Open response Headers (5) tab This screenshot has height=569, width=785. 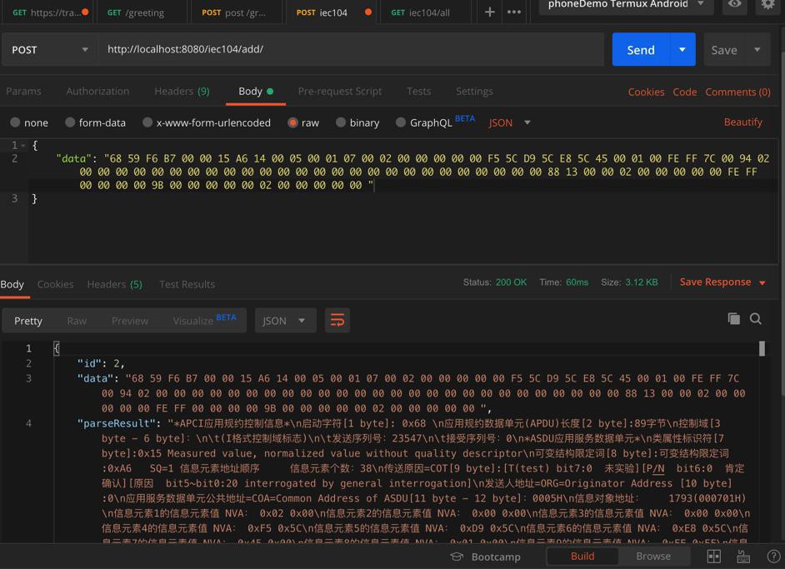pyautogui.click(x=114, y=284)
